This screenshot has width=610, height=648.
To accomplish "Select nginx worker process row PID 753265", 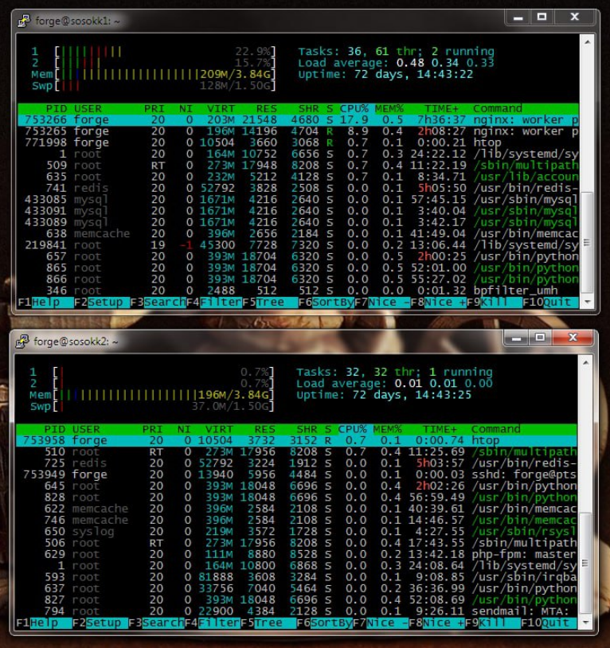I will (298, 131).
